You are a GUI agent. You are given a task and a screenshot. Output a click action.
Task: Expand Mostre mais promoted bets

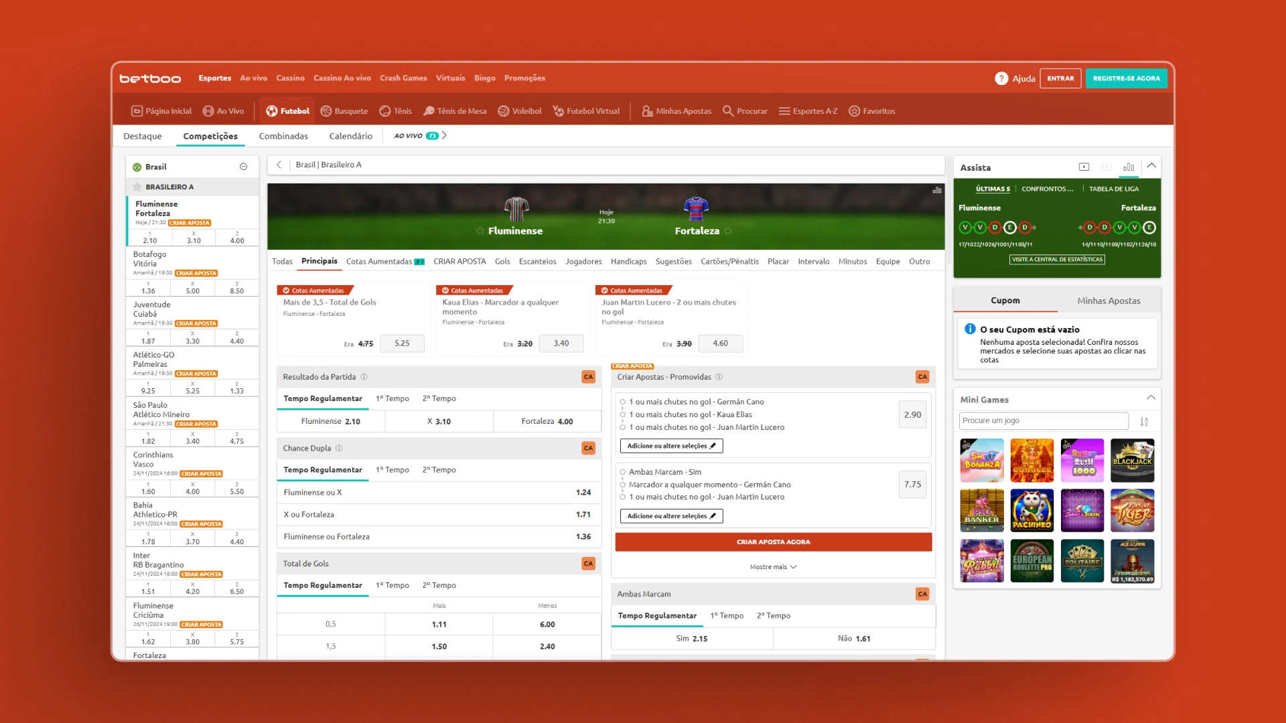coord(773,567)
